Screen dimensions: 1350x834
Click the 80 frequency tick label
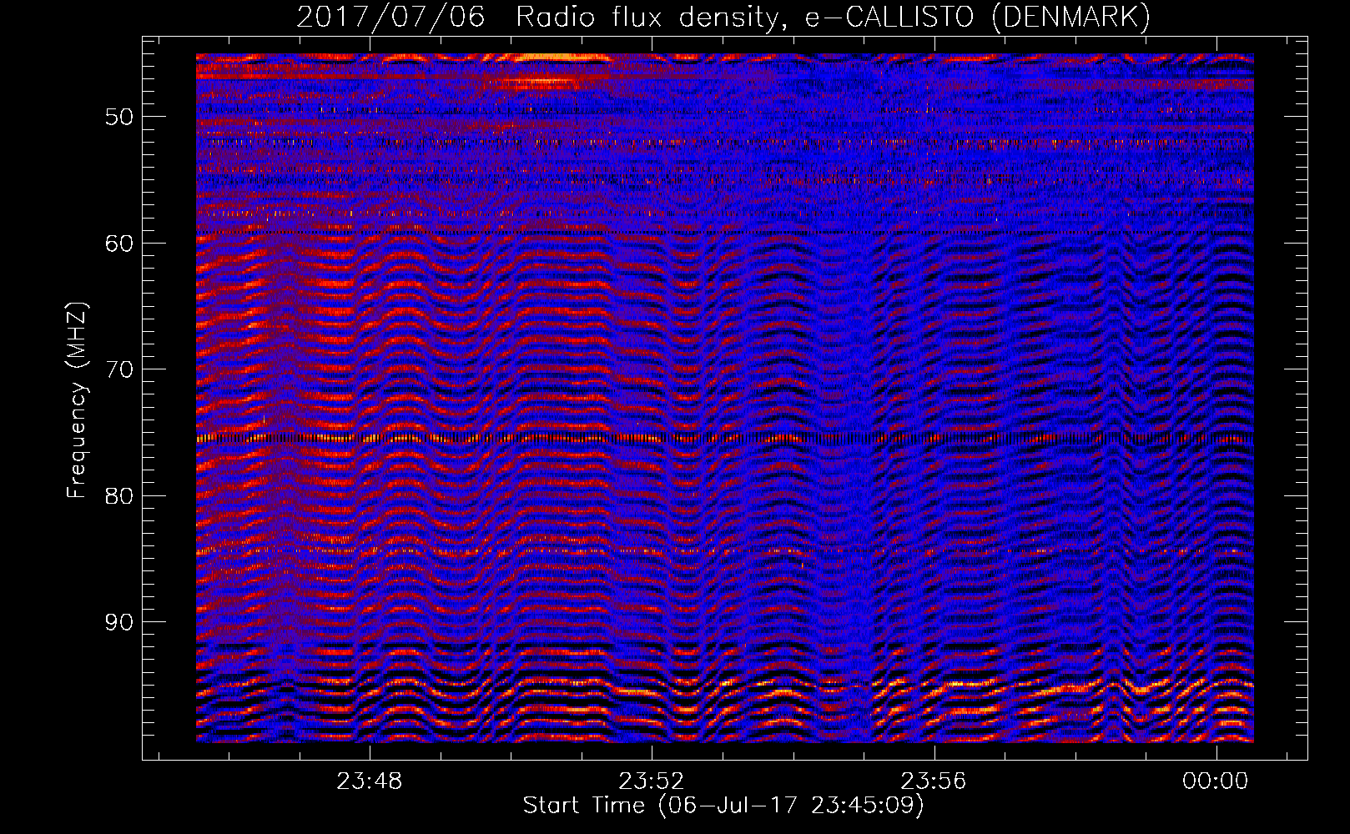point(119,496)
